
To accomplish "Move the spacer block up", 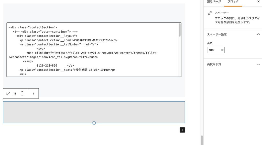I will coord(22,92).
